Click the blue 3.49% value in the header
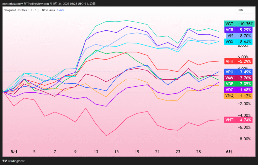 60,10
